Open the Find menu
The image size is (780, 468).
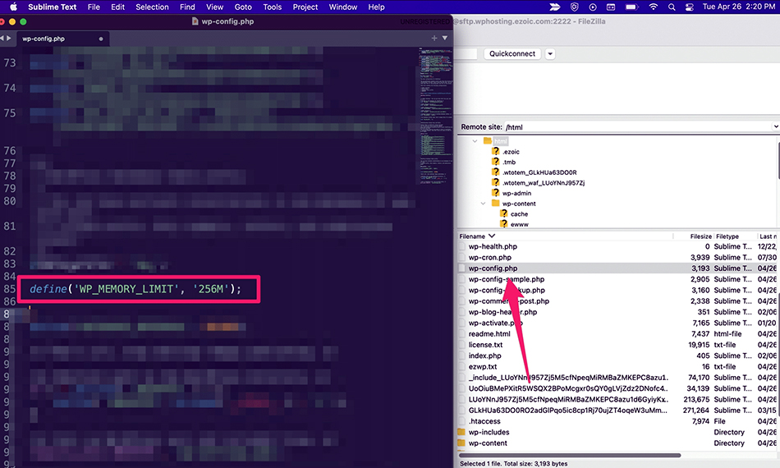(x=187, y=7)
